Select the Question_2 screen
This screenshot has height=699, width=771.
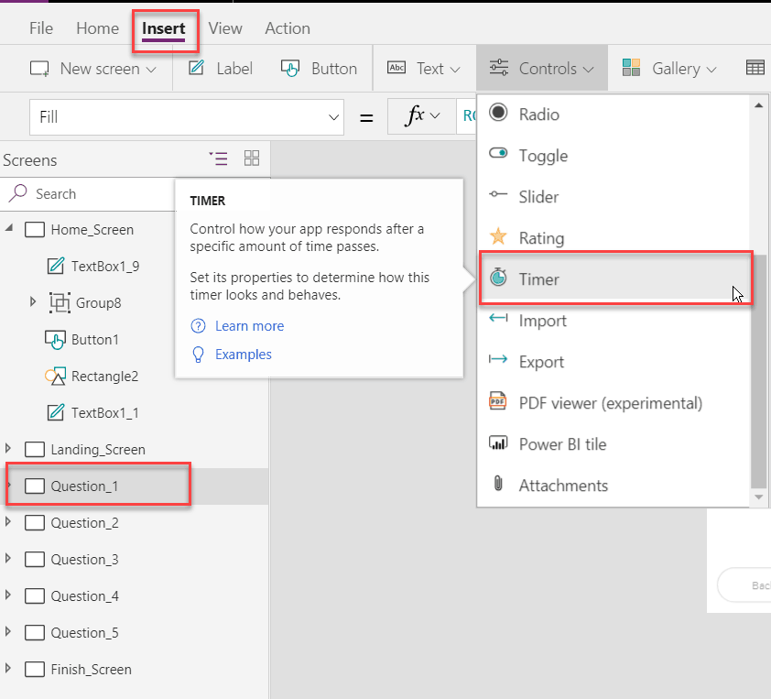click(x=84, y=523)
